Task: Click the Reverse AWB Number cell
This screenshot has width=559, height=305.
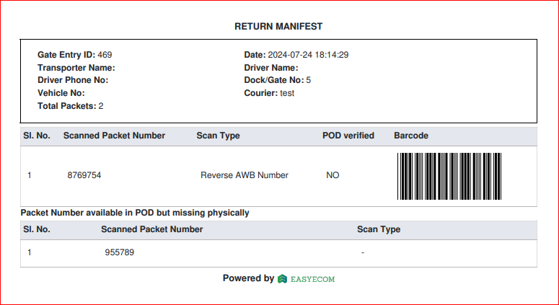Action: (245, 175)
